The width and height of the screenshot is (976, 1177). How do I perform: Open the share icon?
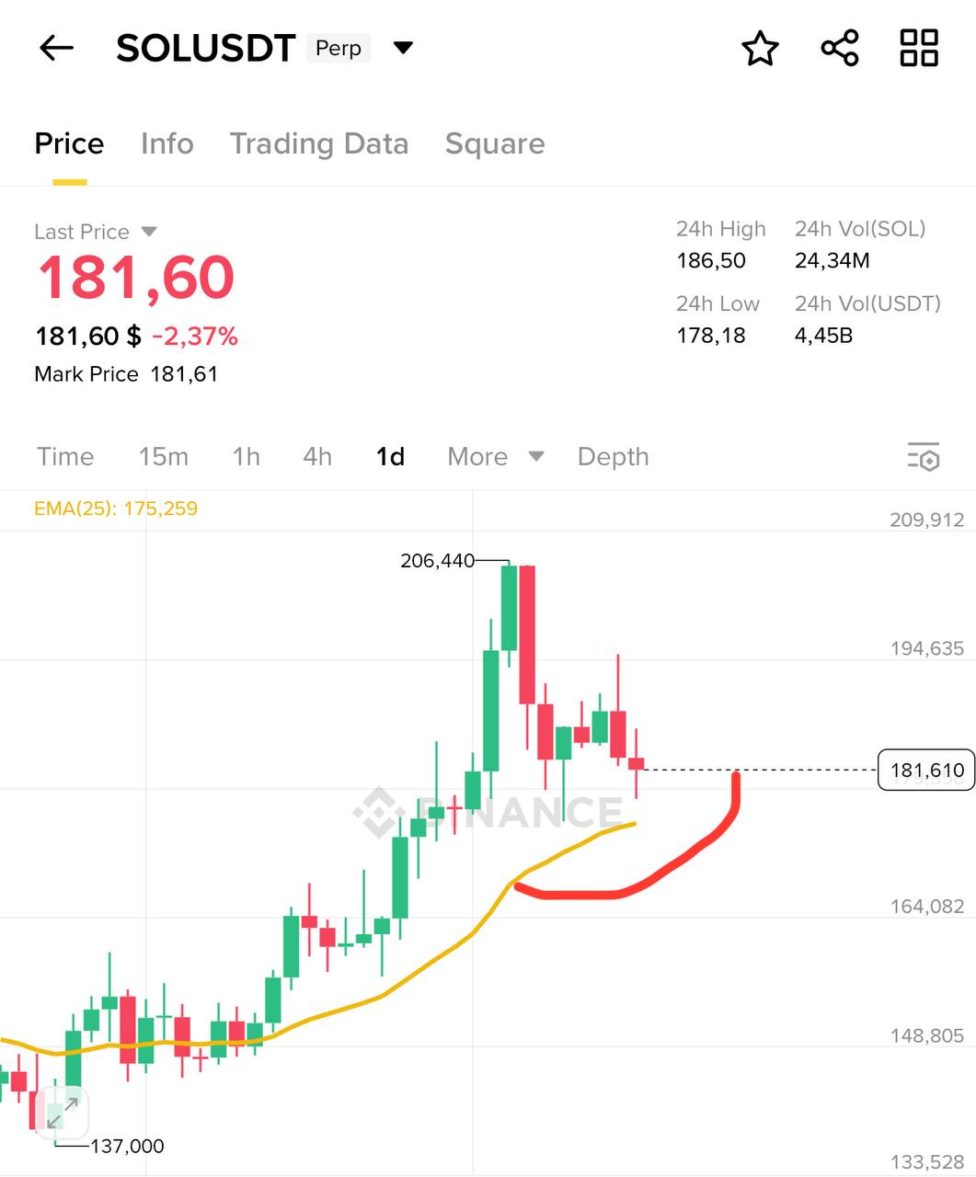[839, 48]
